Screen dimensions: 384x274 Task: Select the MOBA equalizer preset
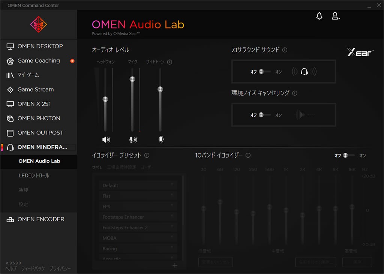[x=138, y=238]
